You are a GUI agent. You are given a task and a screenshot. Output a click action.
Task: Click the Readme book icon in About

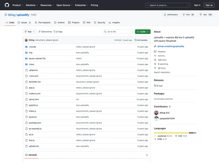(155, 52)
